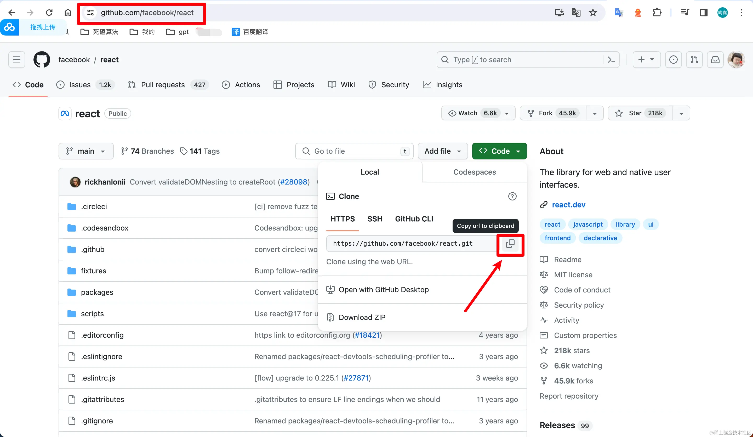Click the Google Translate extension icon
The width and height of the screenshot is (753, 437).
pyautogui.click(x=619, y=13)
